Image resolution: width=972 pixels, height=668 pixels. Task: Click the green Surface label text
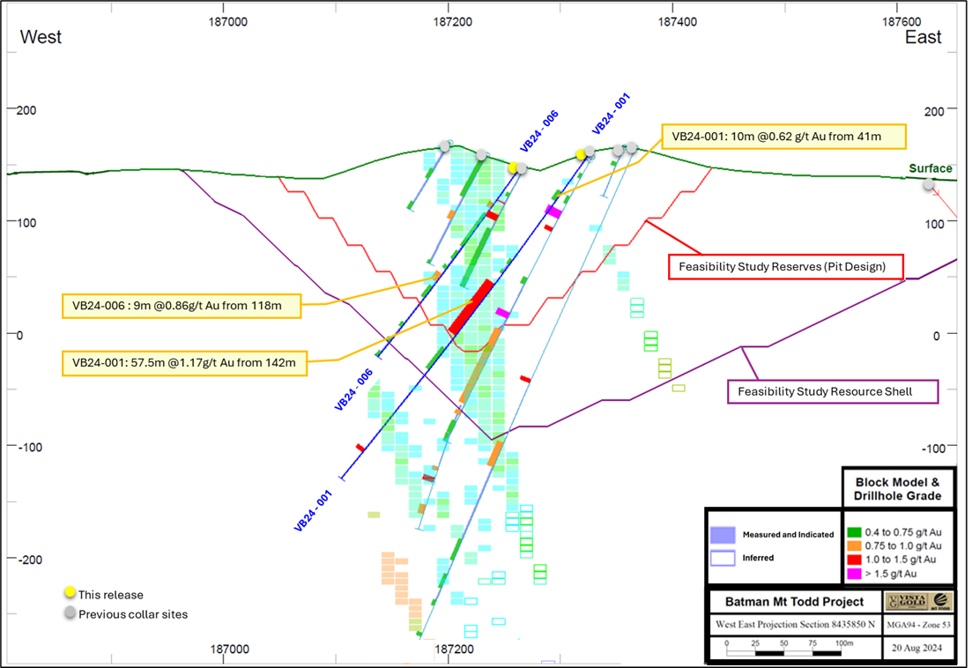pos(931,168)
